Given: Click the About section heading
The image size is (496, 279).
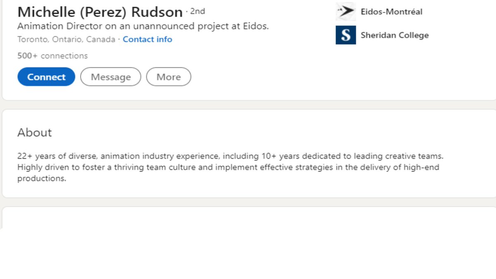Looking at the screenshot, I should 35,133.
